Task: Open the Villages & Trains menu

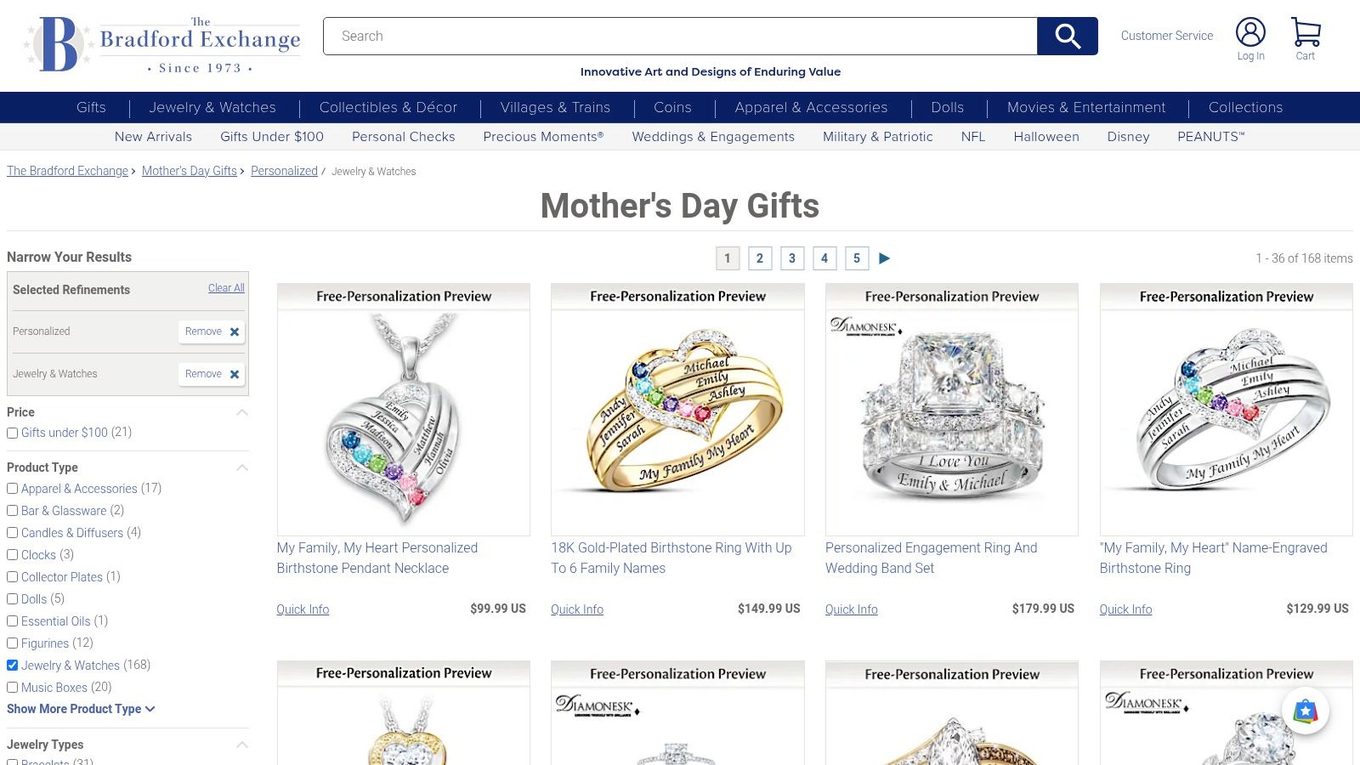Action: coord(555,107)
